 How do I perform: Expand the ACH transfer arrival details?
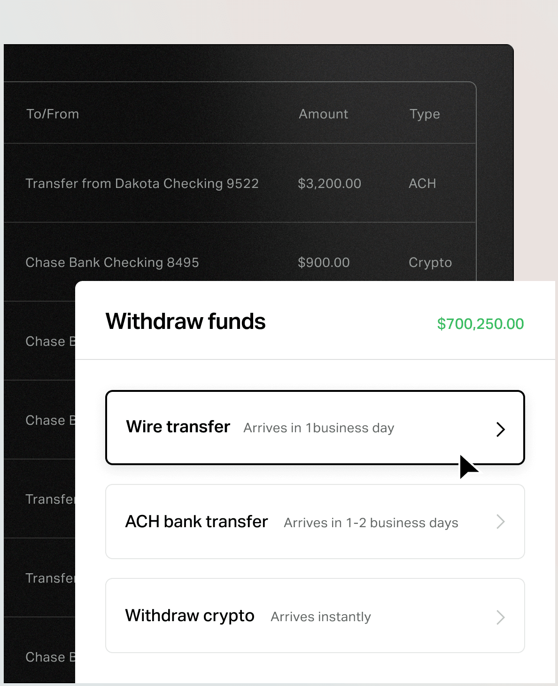[371, 522]
